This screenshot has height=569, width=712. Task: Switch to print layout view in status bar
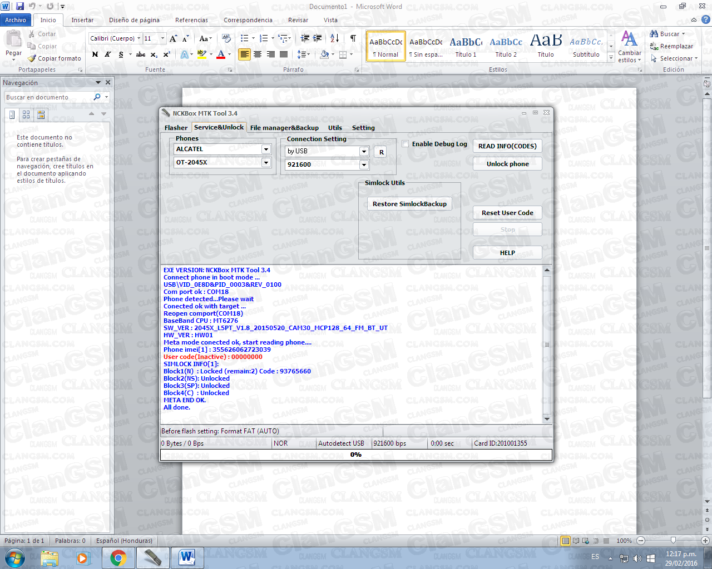[566, 541]
